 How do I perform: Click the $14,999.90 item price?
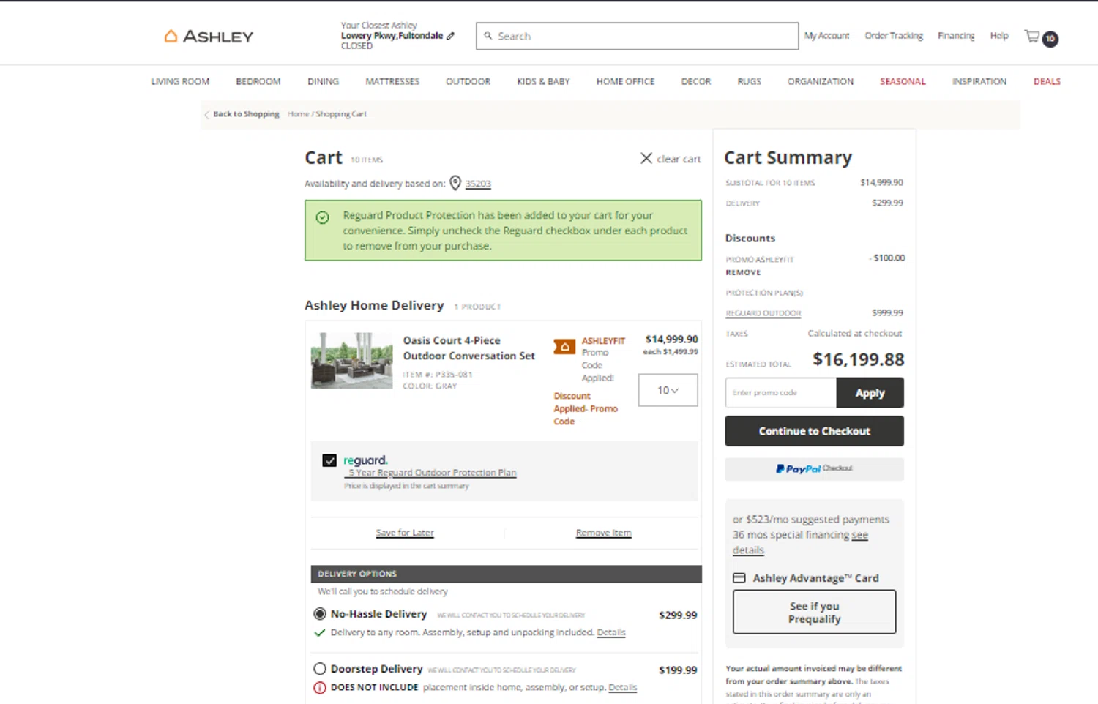pos(671,340)
